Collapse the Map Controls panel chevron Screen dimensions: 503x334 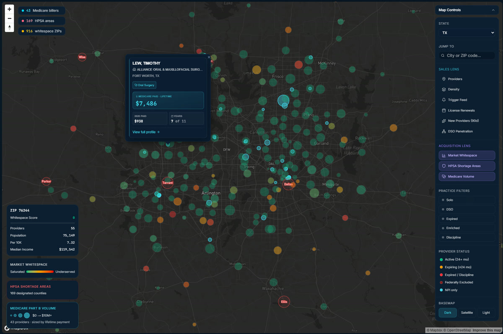coord(493,10)
